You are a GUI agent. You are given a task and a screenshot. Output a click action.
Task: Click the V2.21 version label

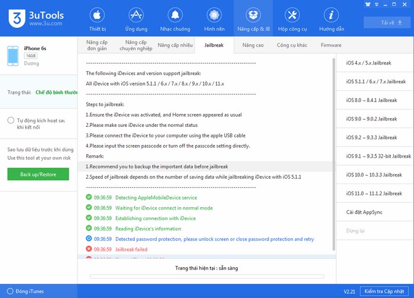349,292
